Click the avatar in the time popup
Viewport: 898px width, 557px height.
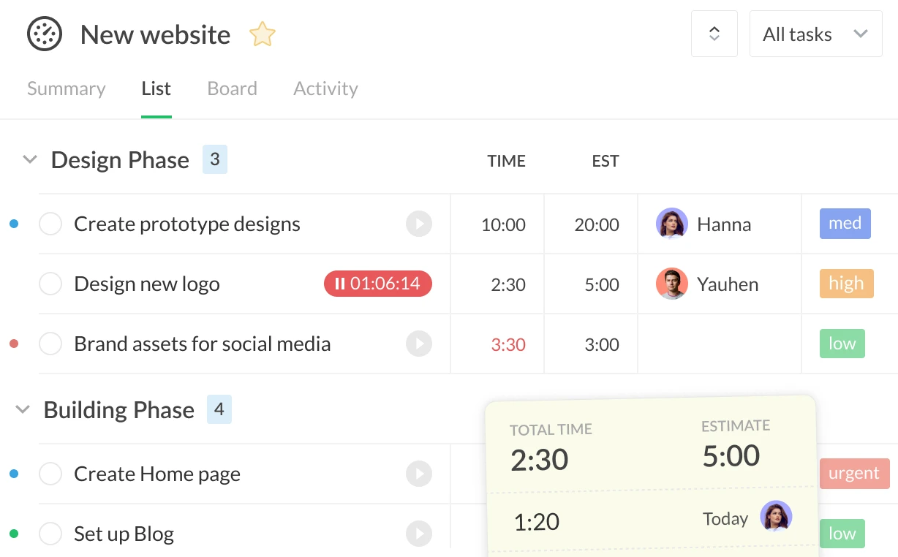coord(776,516)
